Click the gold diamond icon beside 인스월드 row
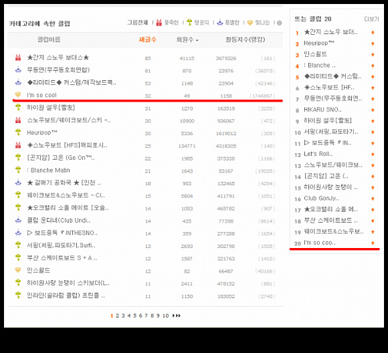The image size is (388, 353). coord(18,270)
